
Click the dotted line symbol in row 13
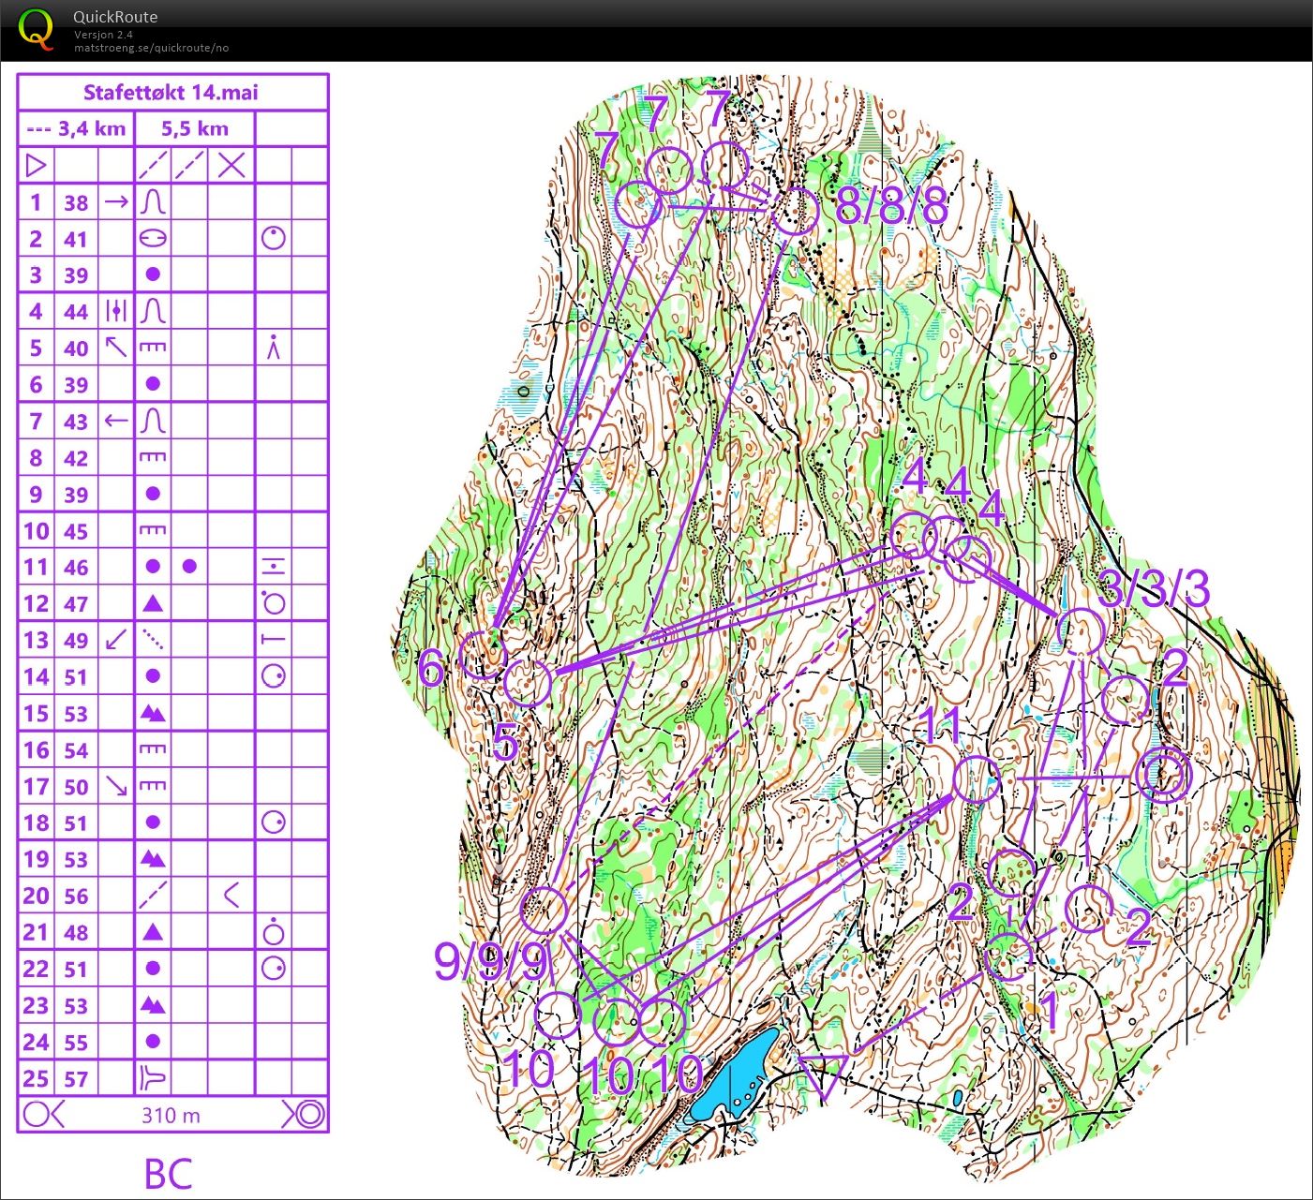pos(153,640)
